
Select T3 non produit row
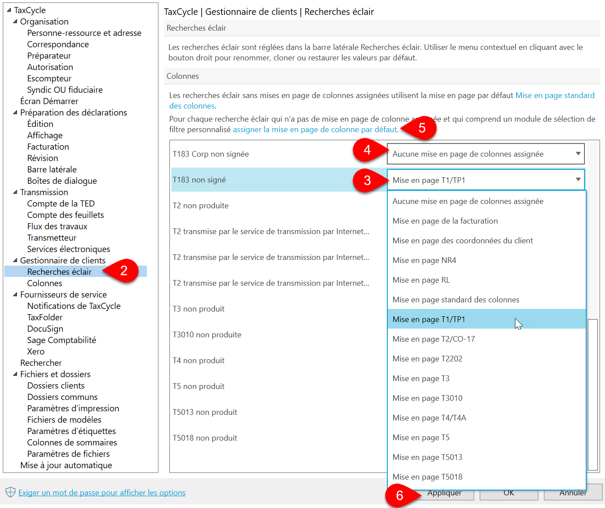point(278,308)
